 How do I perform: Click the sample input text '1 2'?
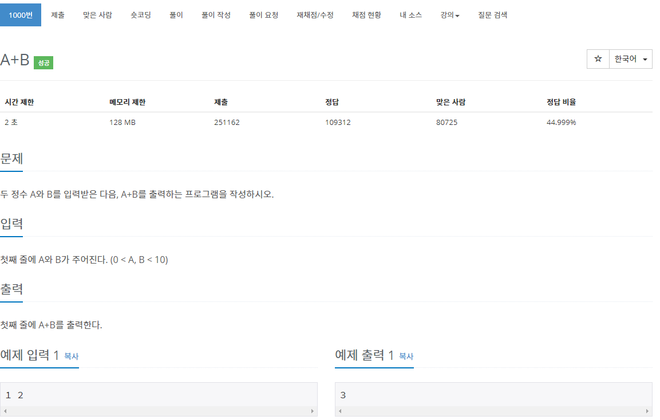click(14, 395)
